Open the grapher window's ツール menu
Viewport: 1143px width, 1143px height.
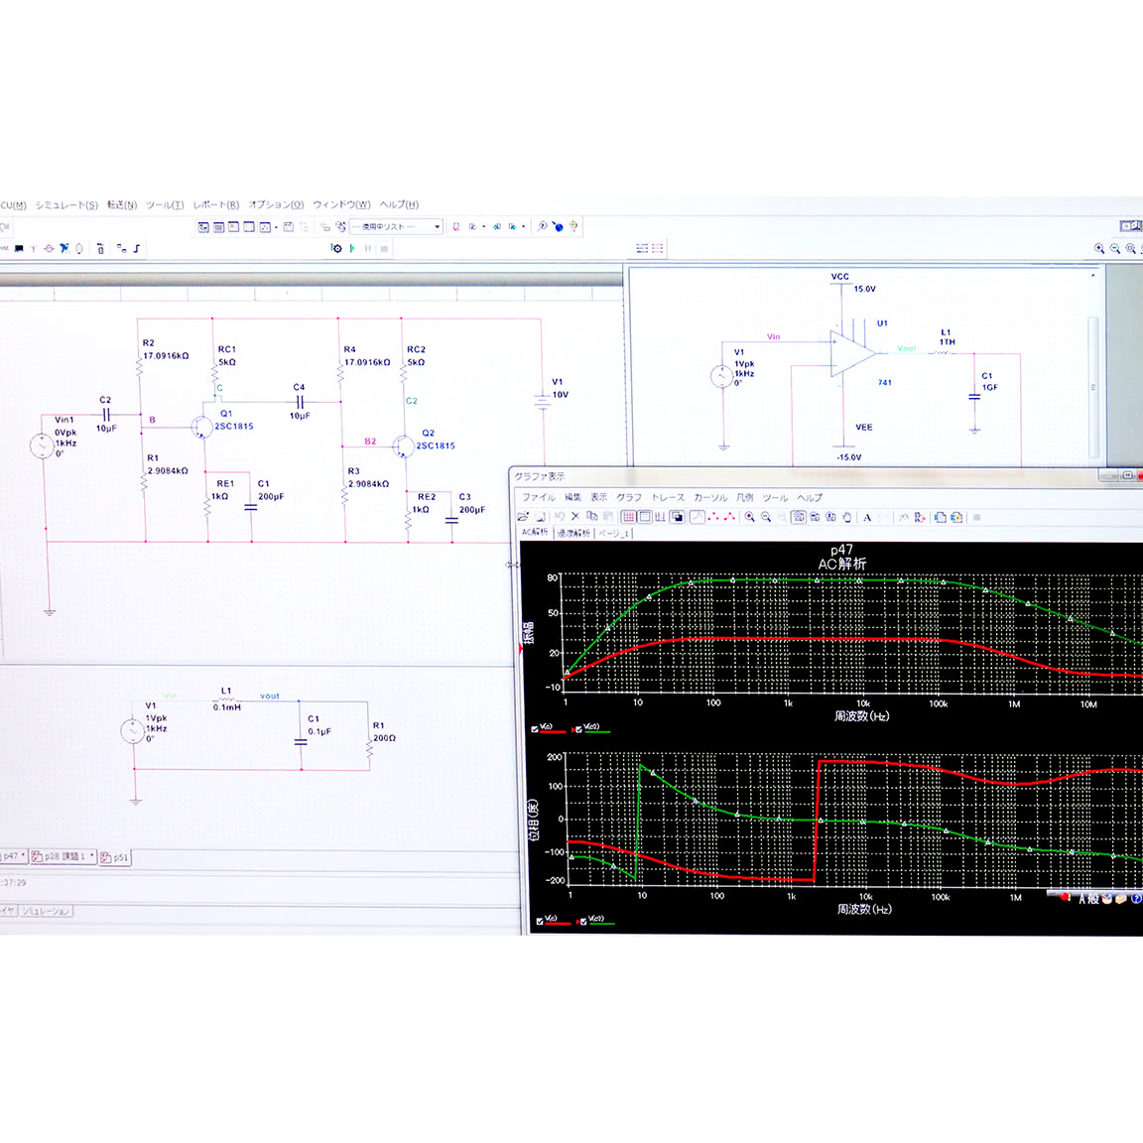coord(775,498)
